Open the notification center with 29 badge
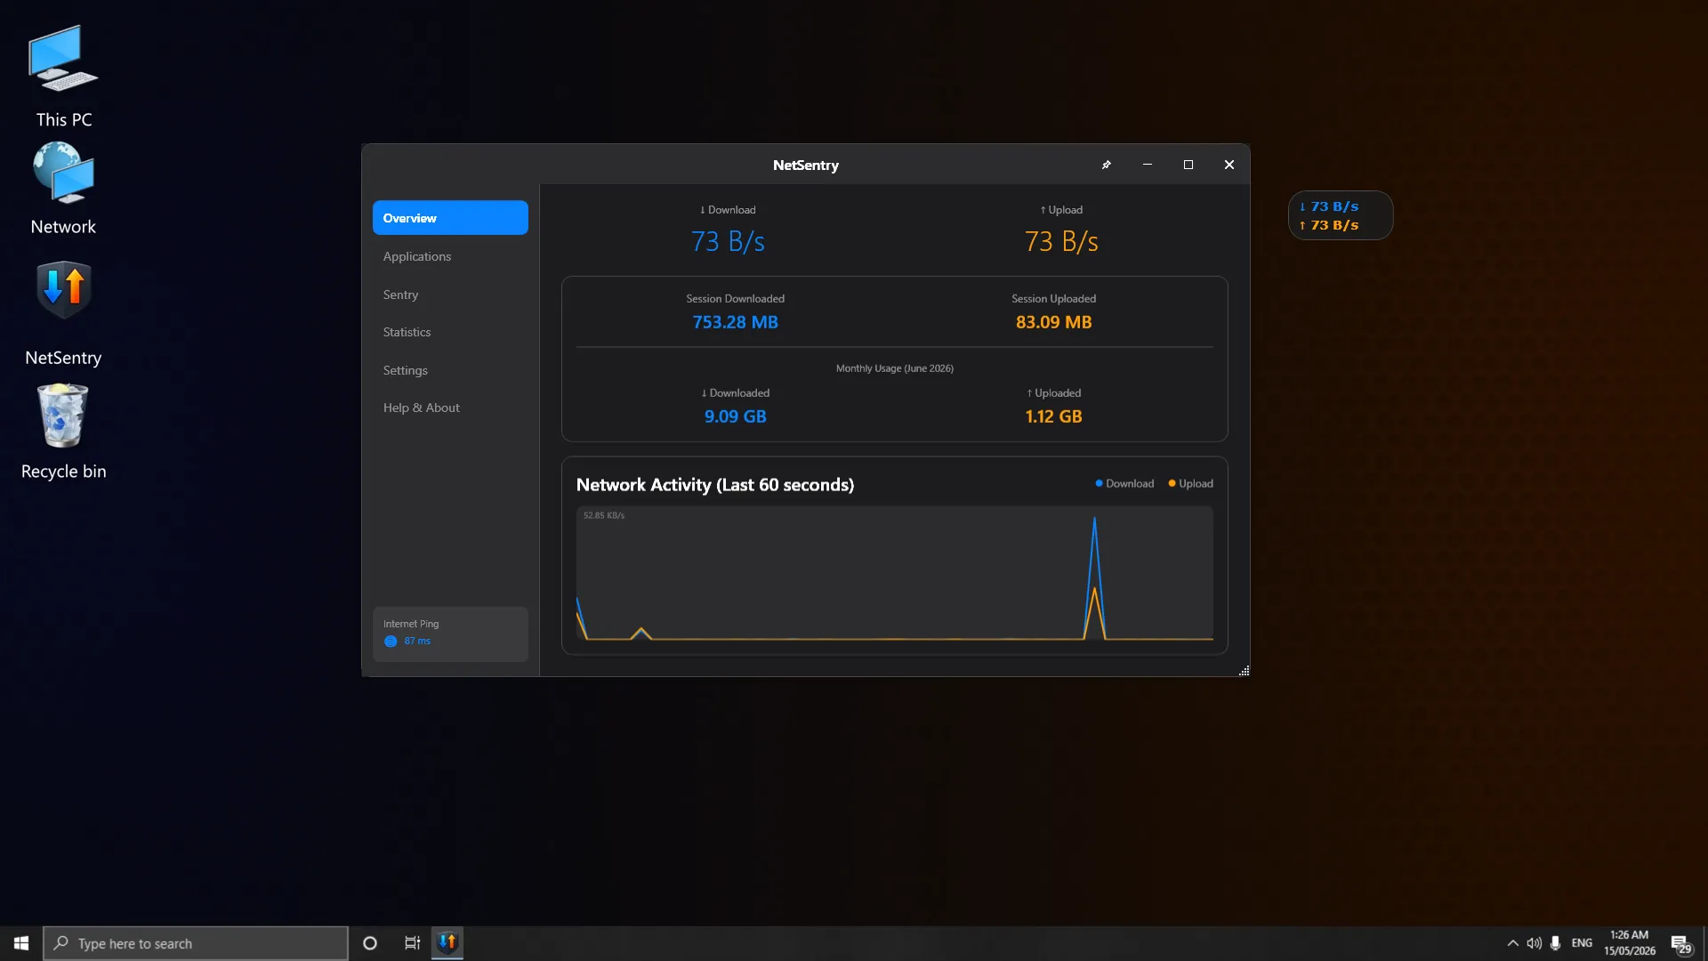Screen dimensions: 1708x961 coord(1681,944)
